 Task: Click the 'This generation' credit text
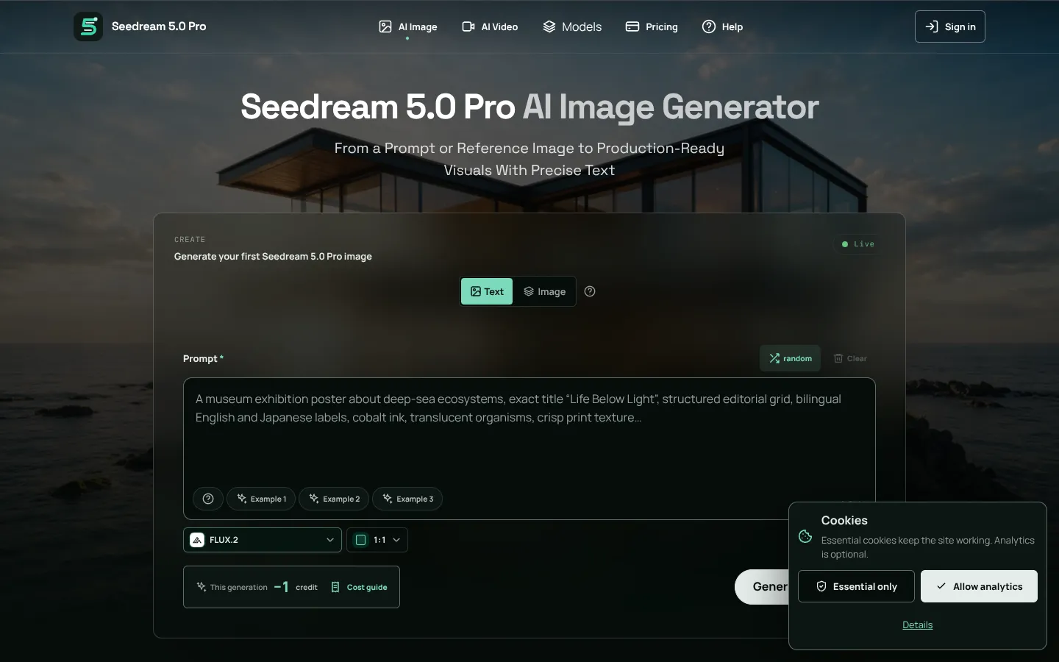click(238, 587)
